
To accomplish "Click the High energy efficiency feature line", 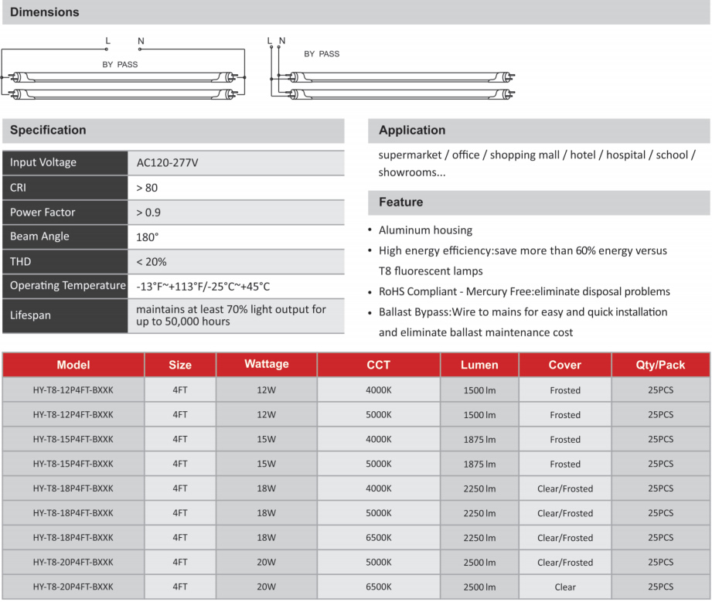I will 523,250.
